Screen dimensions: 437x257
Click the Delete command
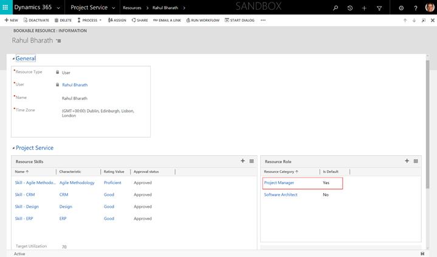pyautogui.click(x=63, y=20)
